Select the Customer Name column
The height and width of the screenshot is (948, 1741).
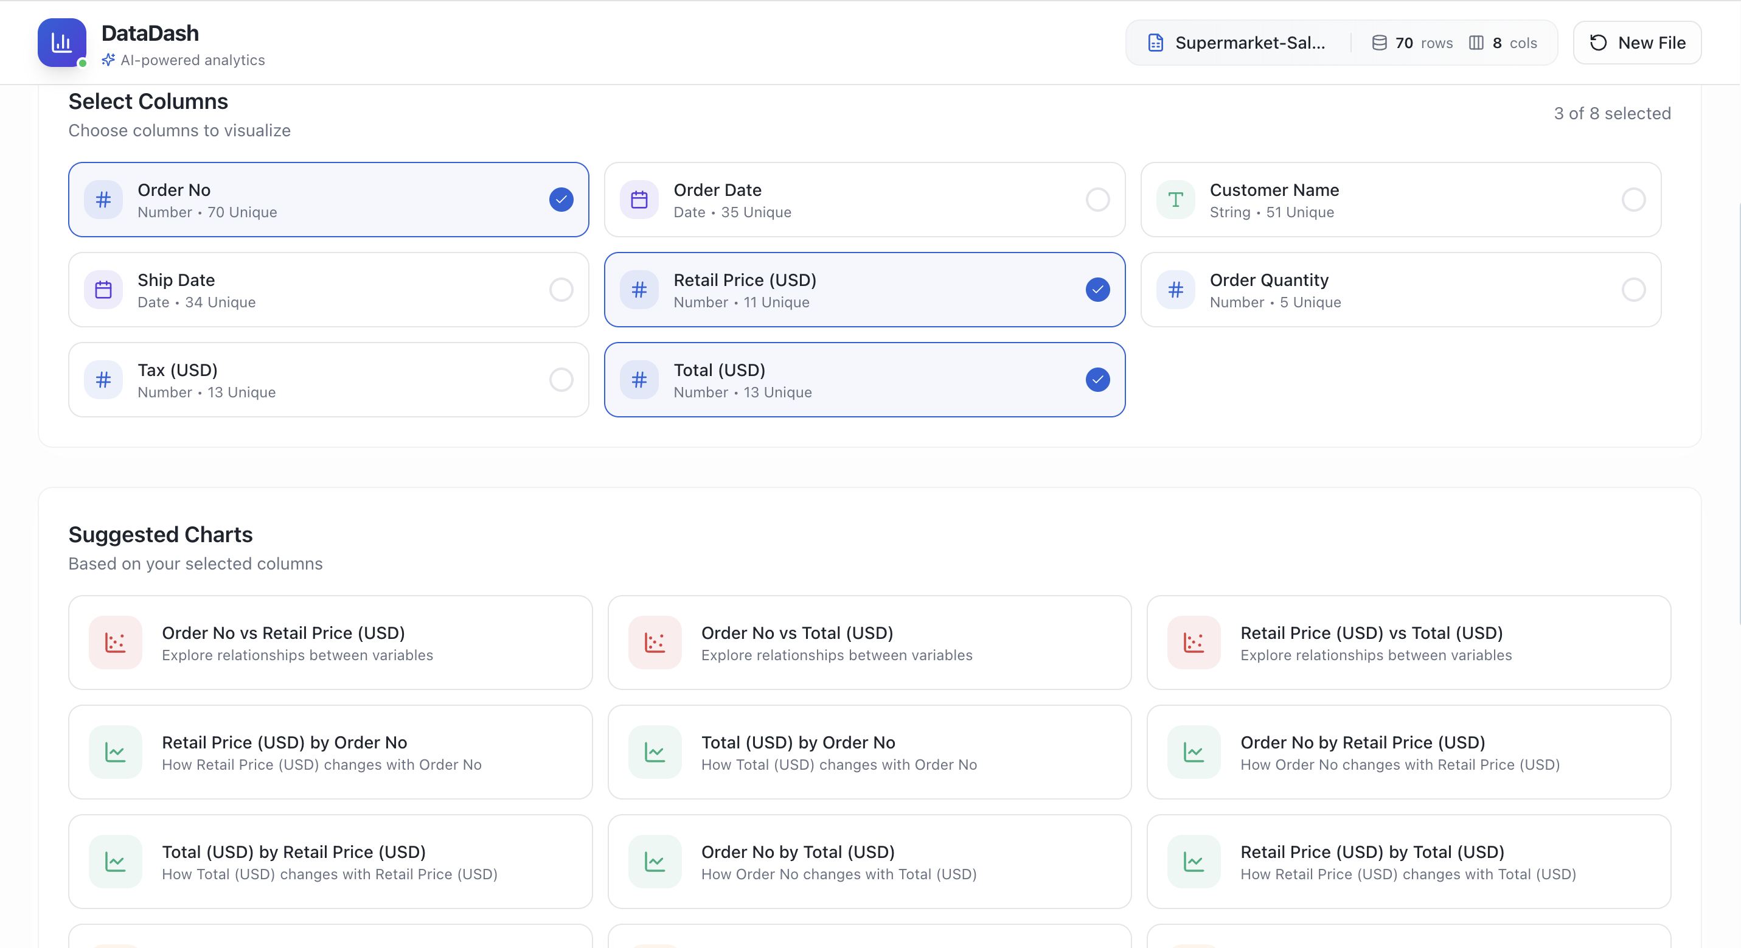(1400, 200)
